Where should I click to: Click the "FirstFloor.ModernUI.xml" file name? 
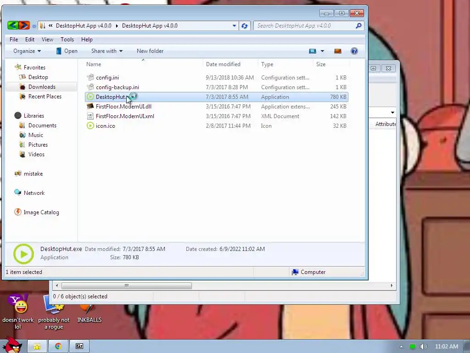(x=125, y=116)
